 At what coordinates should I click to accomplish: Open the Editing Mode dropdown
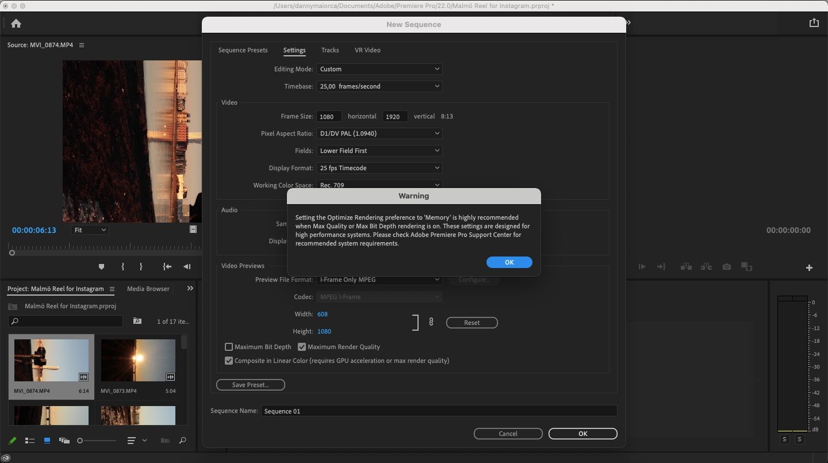379,69
